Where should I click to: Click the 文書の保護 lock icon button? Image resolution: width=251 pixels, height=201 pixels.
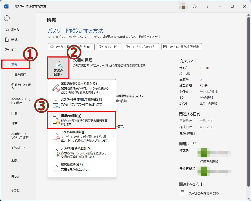click(x=58, y=68)
